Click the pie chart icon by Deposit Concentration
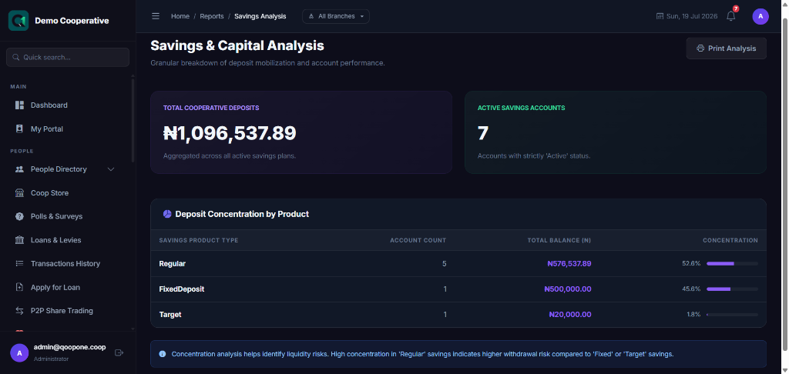Image resolution: width=789 pixels, height=374 pixels. (x=167, y=214)
